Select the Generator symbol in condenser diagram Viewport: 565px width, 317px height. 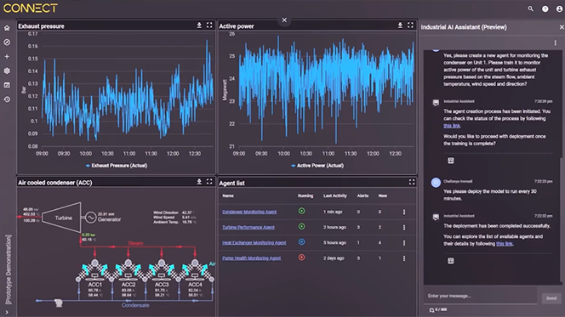(x=90, y=218)
